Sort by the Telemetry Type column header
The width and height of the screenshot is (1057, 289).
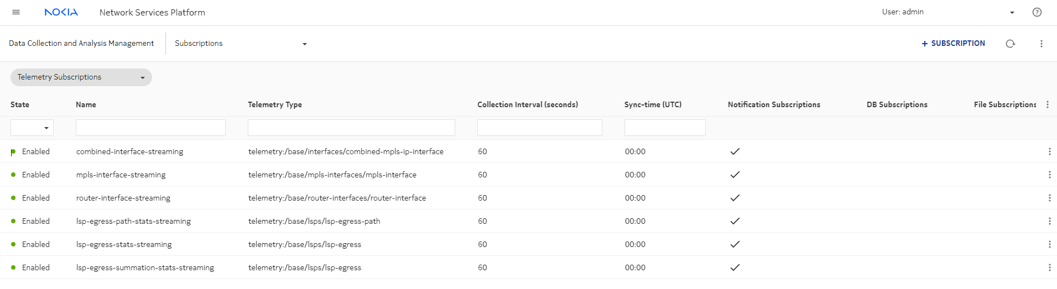pos(275,104)
